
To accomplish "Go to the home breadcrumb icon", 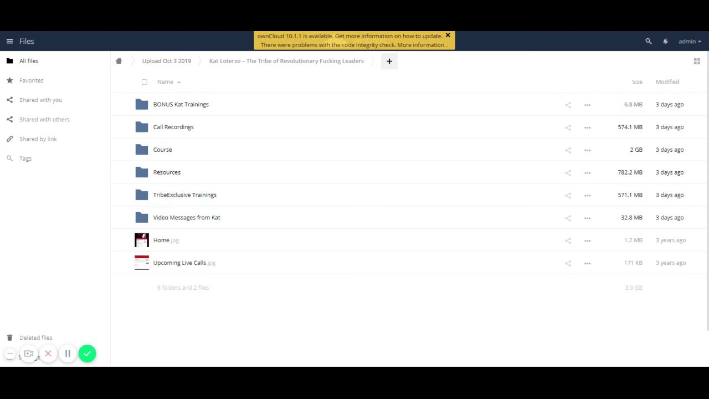I will [119, 61].
